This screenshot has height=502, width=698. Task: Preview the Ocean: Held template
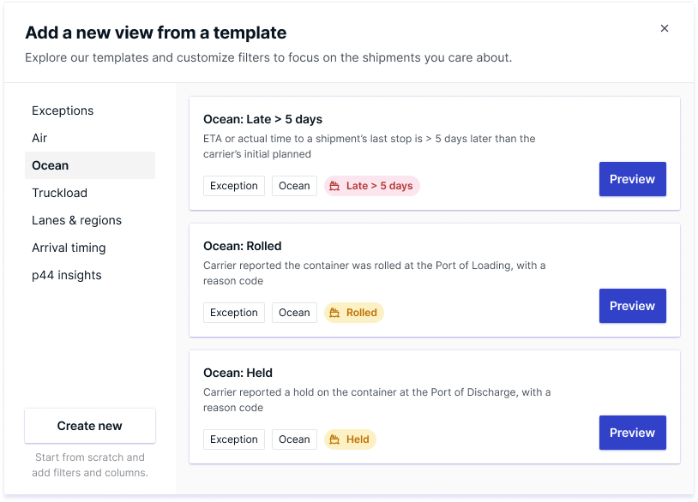click(632, 433)
